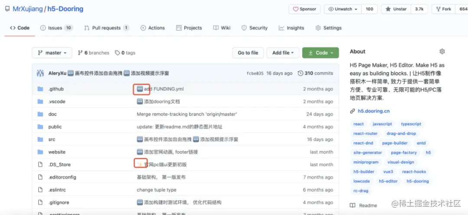Open the commit hash fcbe035
468x215 pixels.
point(255,73)
